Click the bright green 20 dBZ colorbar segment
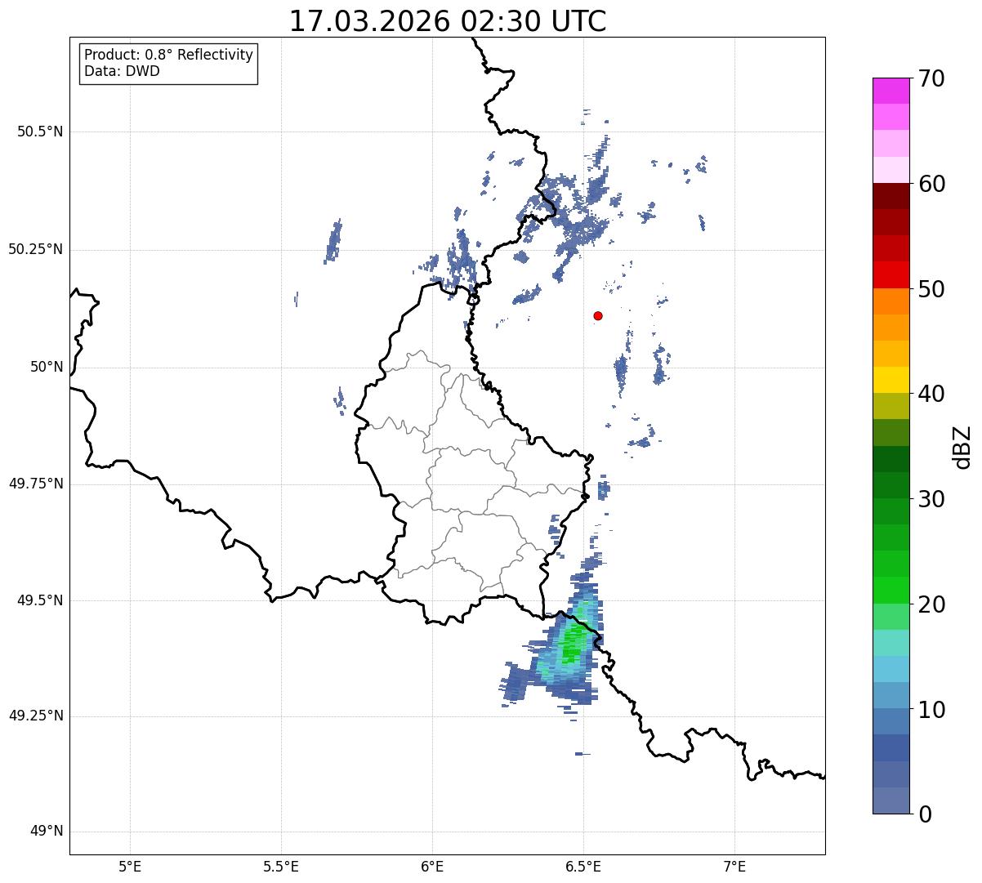This screenshot has width=982, height=883. pos(890,590)
